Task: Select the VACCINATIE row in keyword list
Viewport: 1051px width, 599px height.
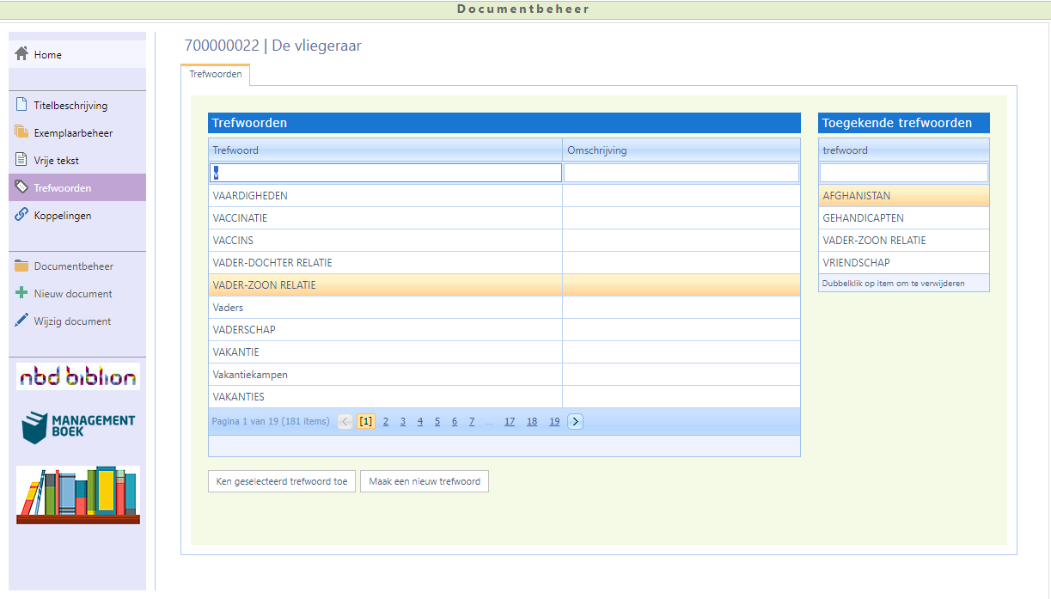Action: point(385,218)
